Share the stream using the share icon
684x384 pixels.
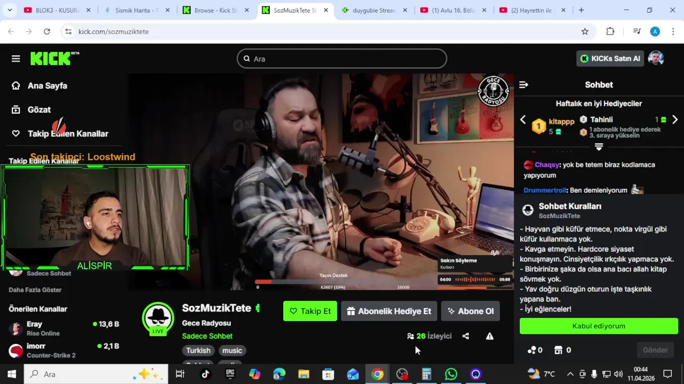point(465,336)
